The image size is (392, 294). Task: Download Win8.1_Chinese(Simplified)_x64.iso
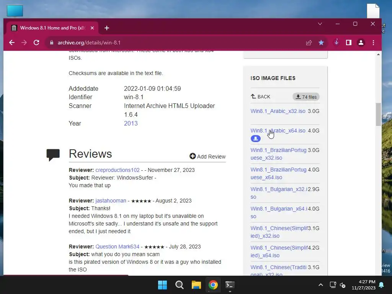click(279, 251)
